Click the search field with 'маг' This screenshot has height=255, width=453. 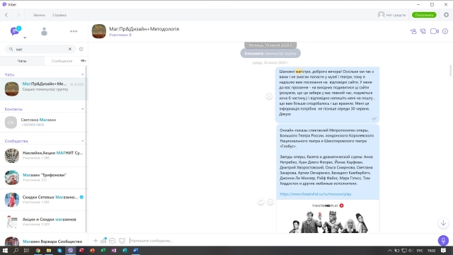click(40, 49)
